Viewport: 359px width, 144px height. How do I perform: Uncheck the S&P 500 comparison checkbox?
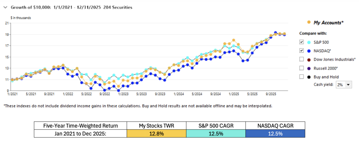(302, 42)
